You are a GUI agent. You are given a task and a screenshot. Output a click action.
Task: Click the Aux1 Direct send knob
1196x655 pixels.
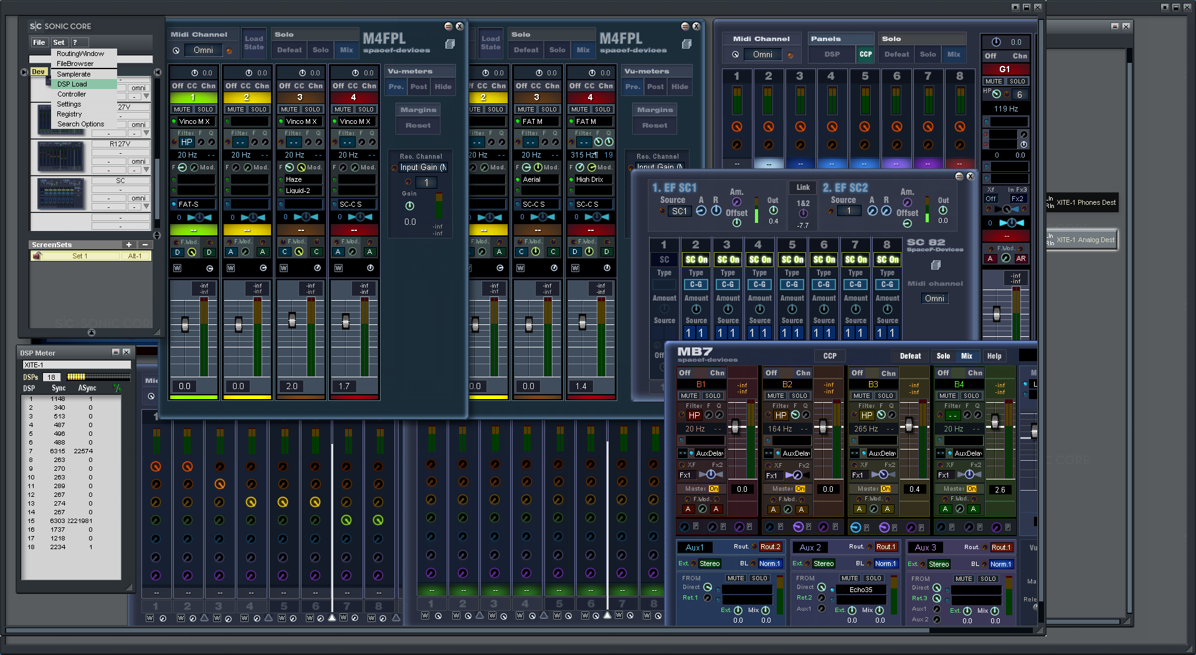coord(708,587)
